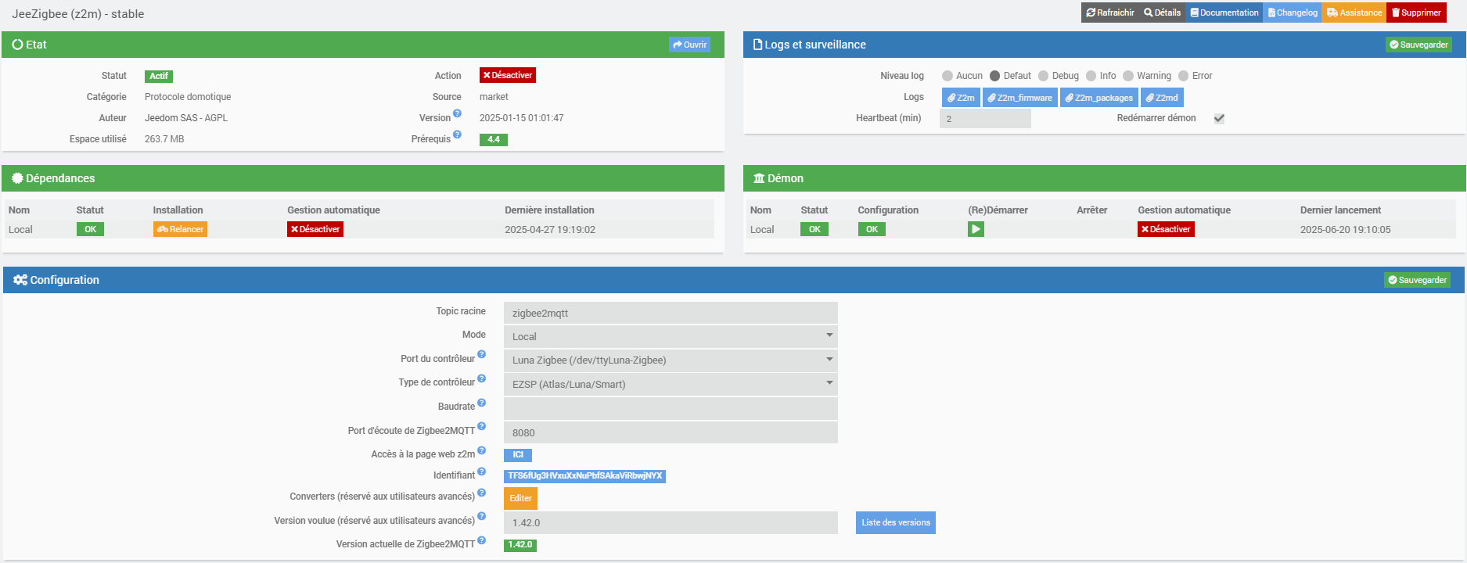Save the Configuration panel
Viewport: 1467px width, 563px height.
(x=1417, y=280)
